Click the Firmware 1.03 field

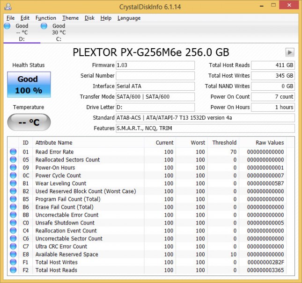point(155,65)
